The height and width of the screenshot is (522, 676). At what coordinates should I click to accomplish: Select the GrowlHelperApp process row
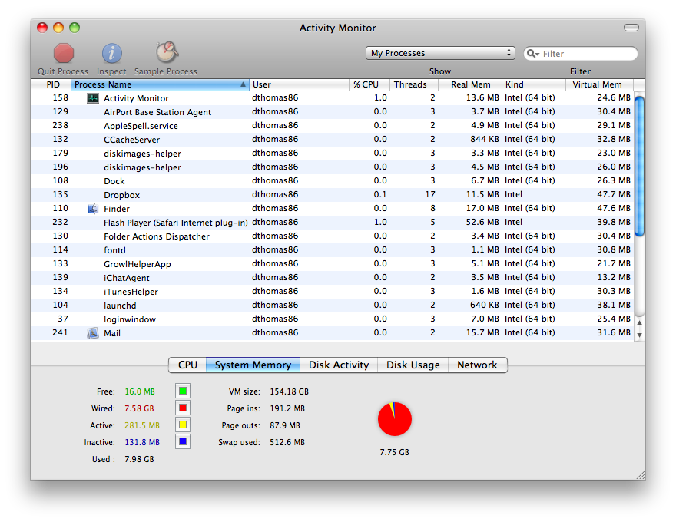(333, 264)
